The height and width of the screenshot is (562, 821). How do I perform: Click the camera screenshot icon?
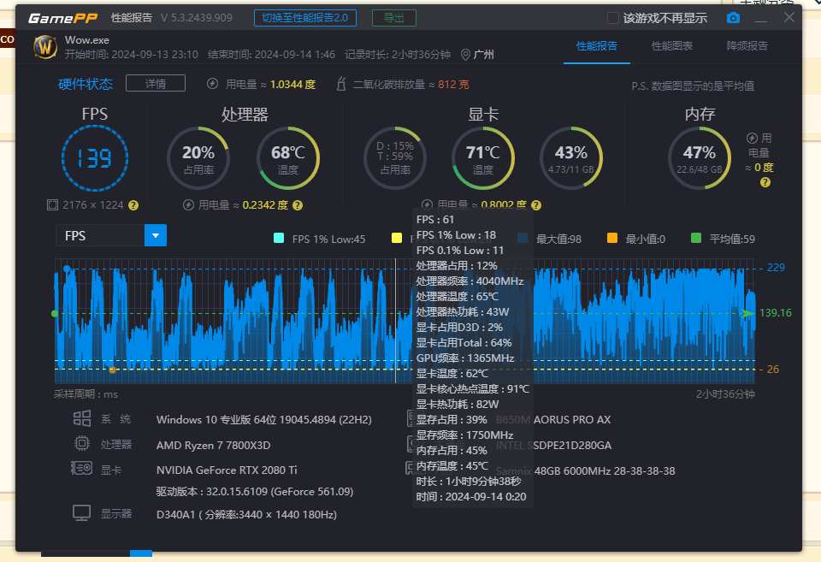[x=733, y=18]
